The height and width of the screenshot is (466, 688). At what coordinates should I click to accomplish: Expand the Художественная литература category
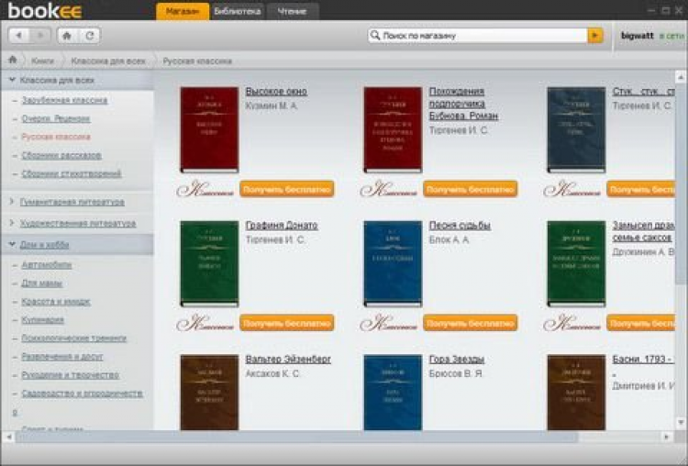[11, 223]
